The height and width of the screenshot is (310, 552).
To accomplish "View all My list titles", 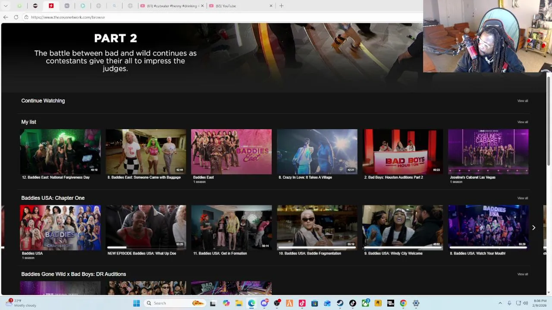I will pyautogui.click(x=522, y=122).
